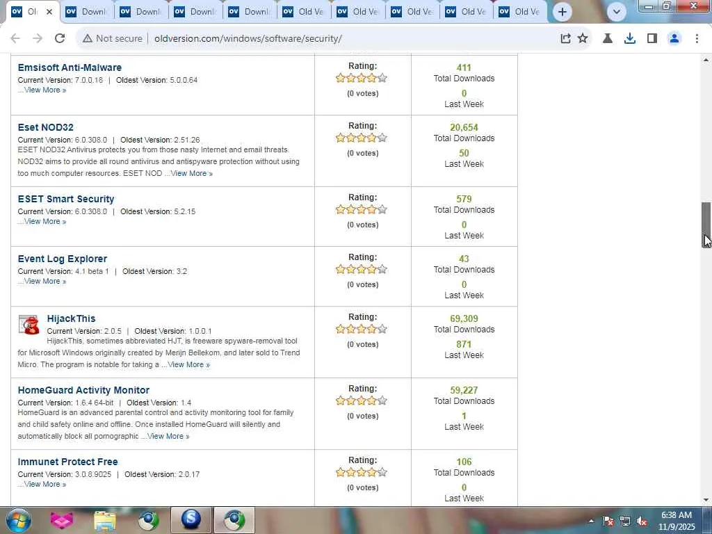Image resolution: width=712 pixels, height=534 pixels.
Task: Open the Chrome Labs flask icon
Action: [x=608, y=39]
